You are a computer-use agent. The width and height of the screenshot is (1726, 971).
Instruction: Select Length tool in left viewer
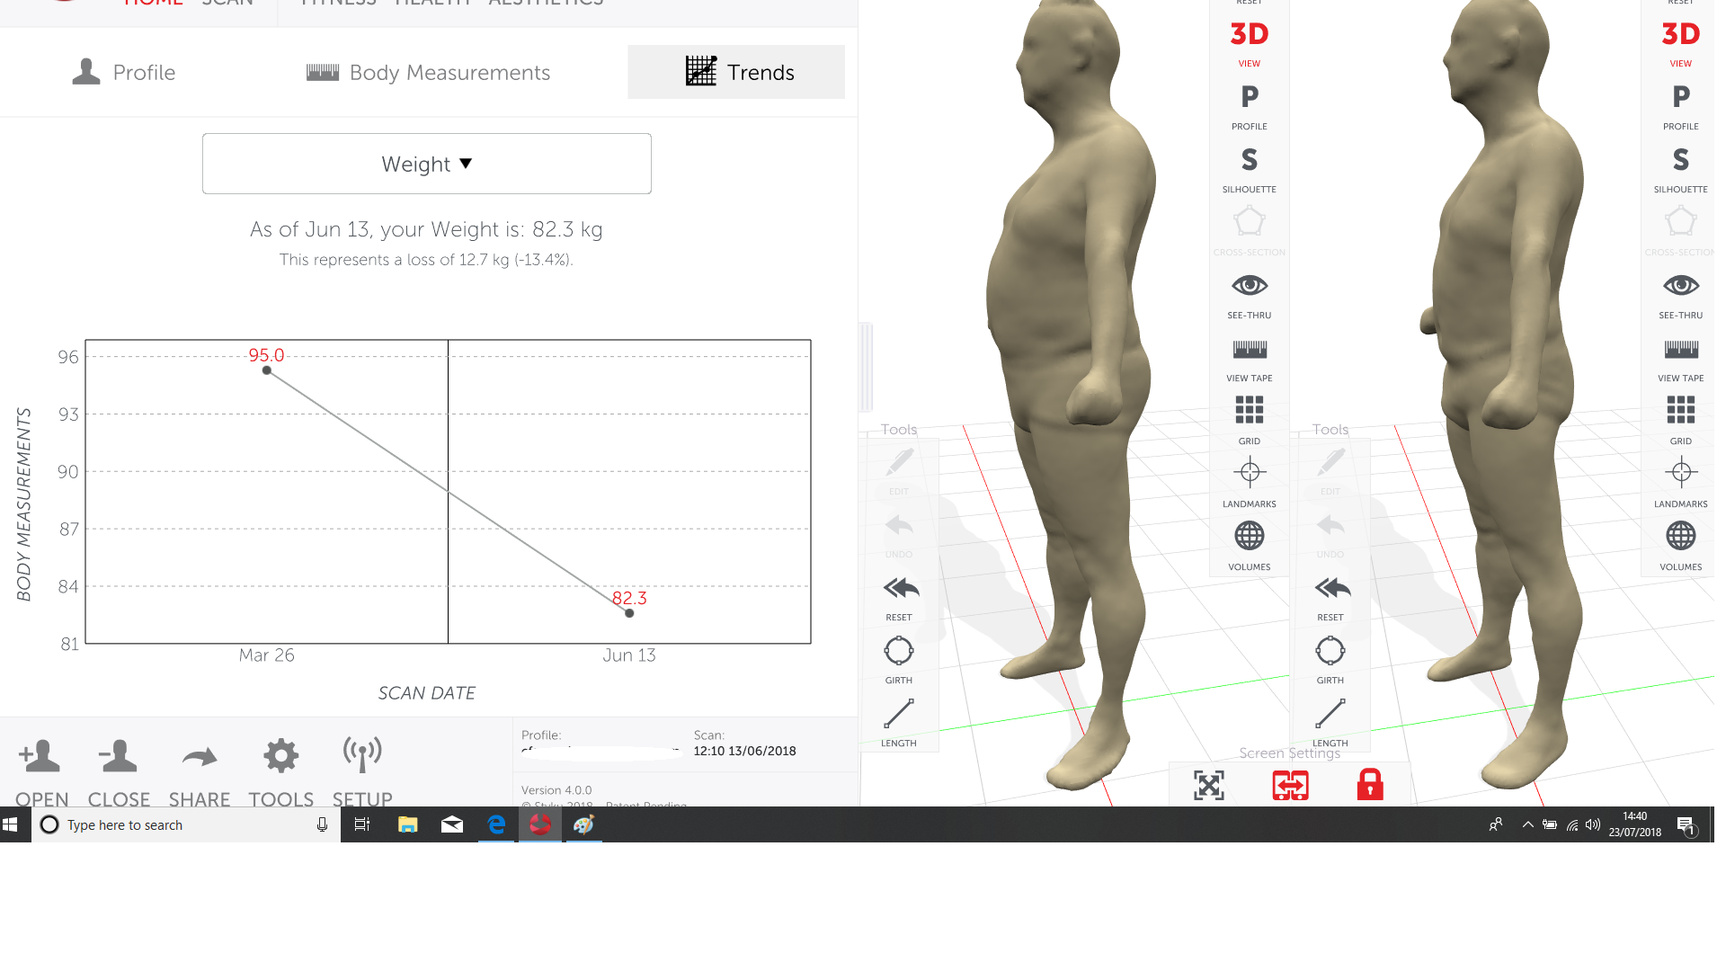(x=899, y=723)
